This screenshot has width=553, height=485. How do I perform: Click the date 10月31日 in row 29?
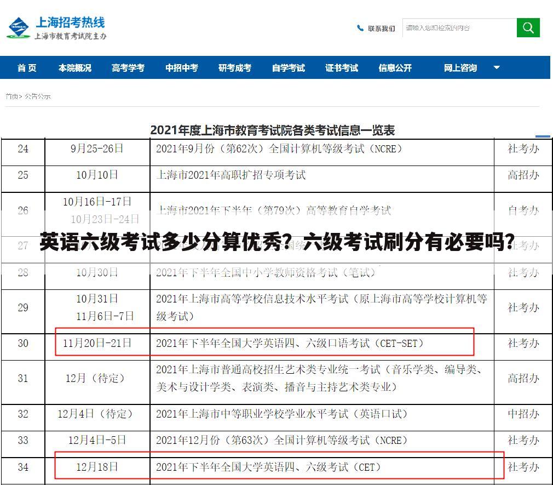[x=97, y=299]
